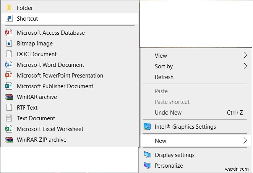253x173 pixels.
Task: Click the Personalize icon
Action: coord(147,166)
